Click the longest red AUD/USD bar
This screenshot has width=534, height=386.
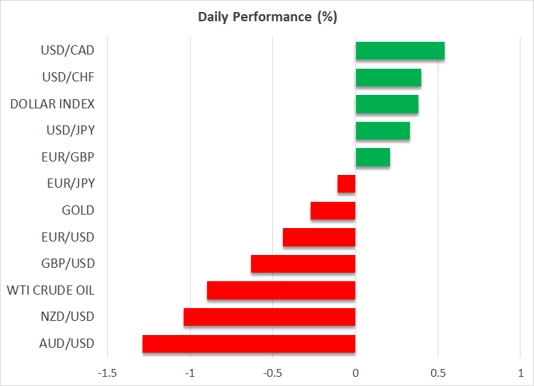[x=248, y=344]
